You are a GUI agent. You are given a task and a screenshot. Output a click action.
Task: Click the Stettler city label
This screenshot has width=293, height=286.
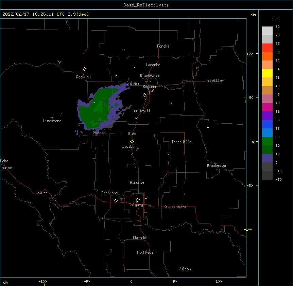216,81
